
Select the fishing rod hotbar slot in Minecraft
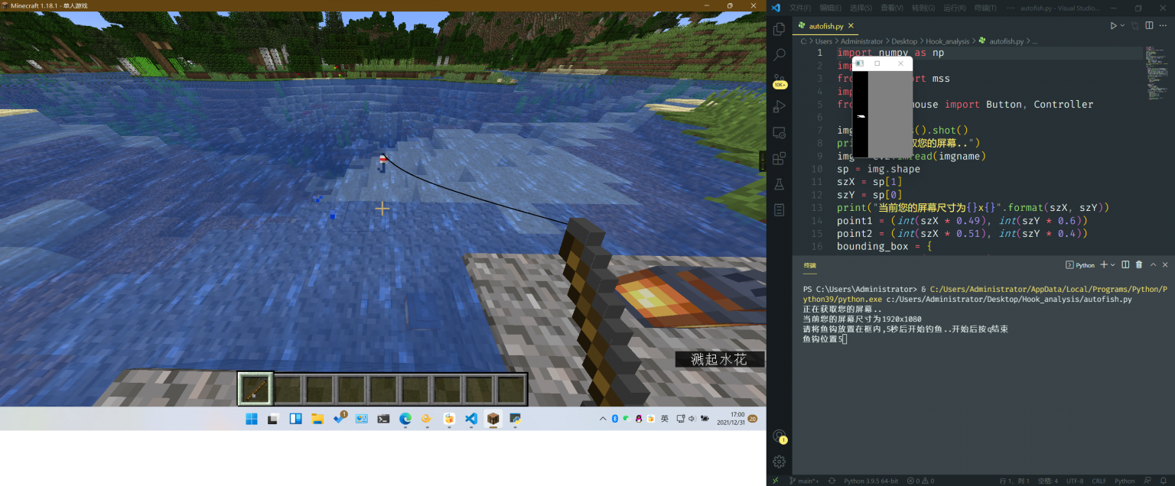point(254,389)
